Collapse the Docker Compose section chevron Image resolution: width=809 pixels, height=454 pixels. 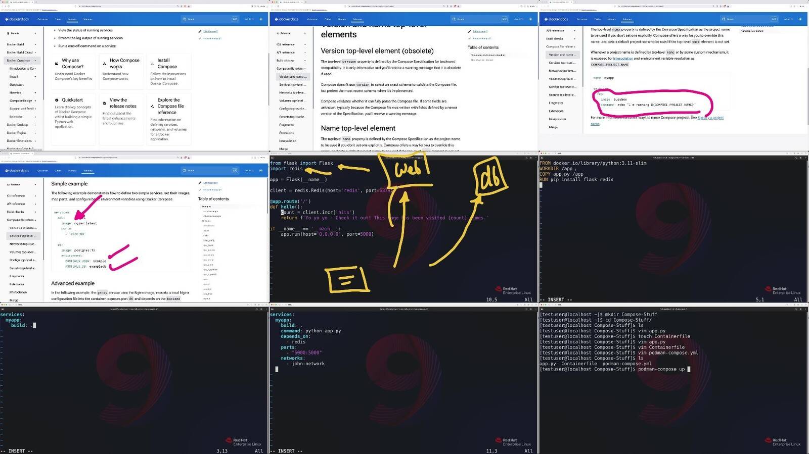35,61
